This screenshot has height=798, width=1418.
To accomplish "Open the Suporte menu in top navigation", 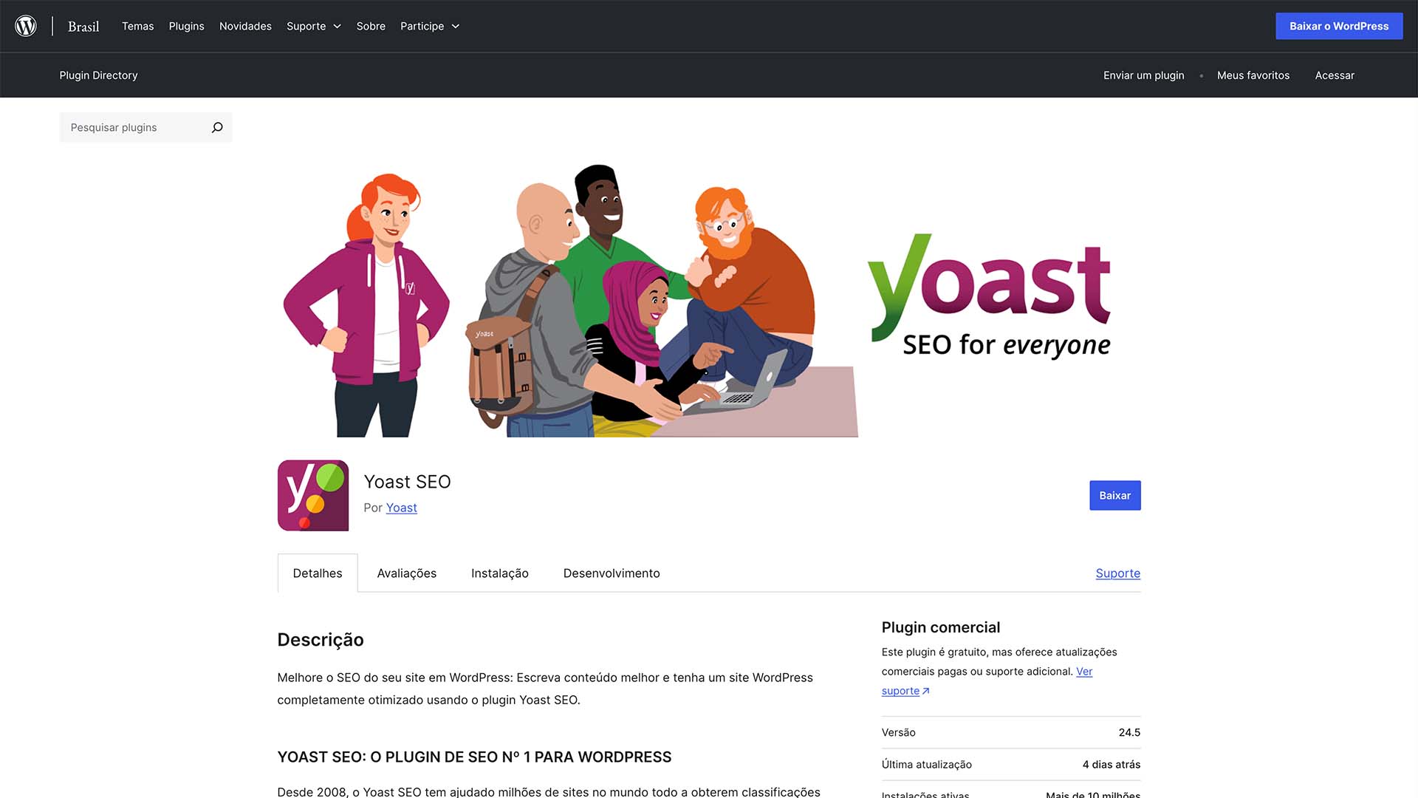I will (x=306, y=26).
